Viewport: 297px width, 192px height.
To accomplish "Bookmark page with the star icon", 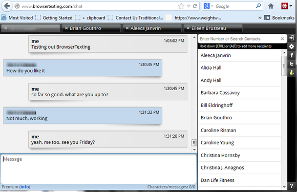I will pyautogui.click(x=181, y=6).
